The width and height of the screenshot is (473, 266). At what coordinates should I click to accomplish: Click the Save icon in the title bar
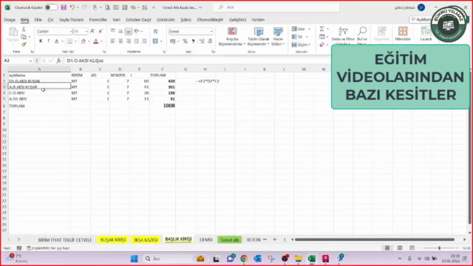(x=64, y=7)
